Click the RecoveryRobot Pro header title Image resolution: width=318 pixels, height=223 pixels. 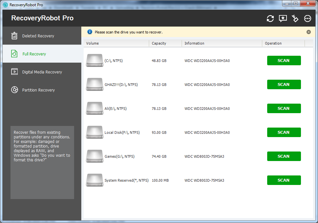pyautogui.click(x=42, y=18)
